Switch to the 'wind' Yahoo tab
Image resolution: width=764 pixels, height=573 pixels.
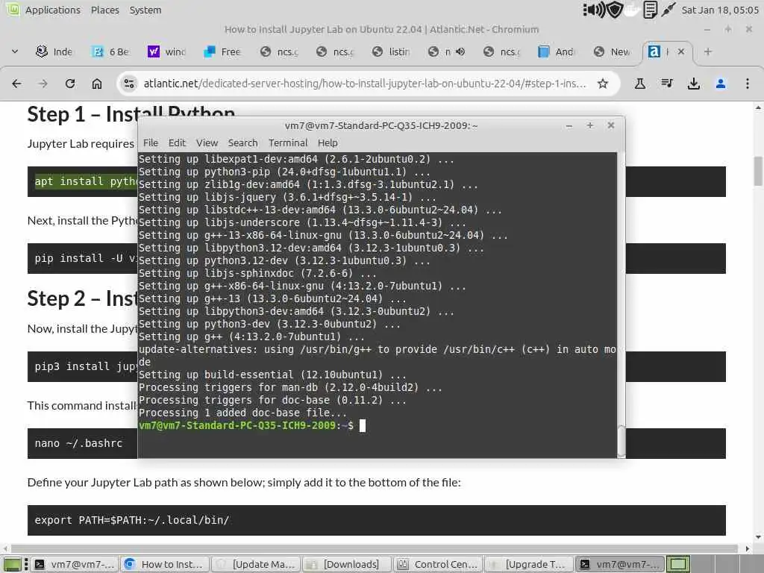coord(166,51)
